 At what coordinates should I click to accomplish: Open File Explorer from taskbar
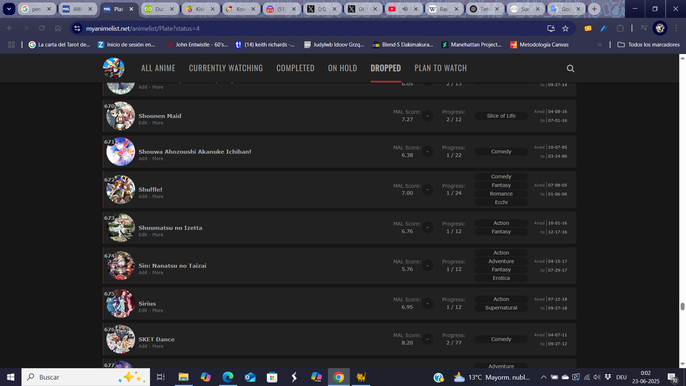pos(183,377)
